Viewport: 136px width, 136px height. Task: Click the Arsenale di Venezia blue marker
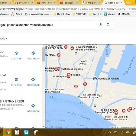95,79
